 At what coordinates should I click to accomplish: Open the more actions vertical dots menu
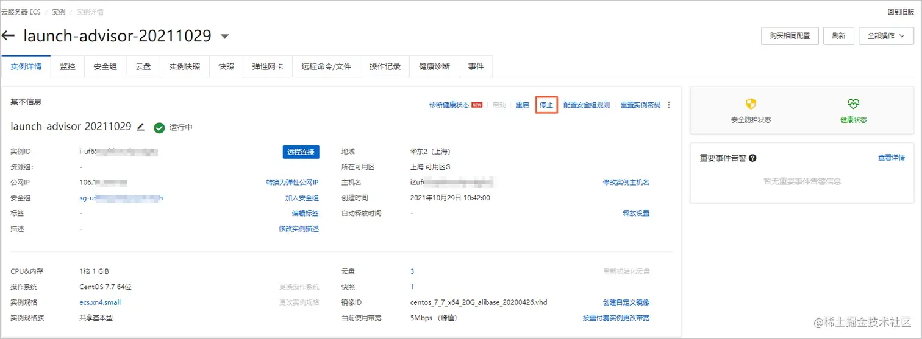pos(669,105)
